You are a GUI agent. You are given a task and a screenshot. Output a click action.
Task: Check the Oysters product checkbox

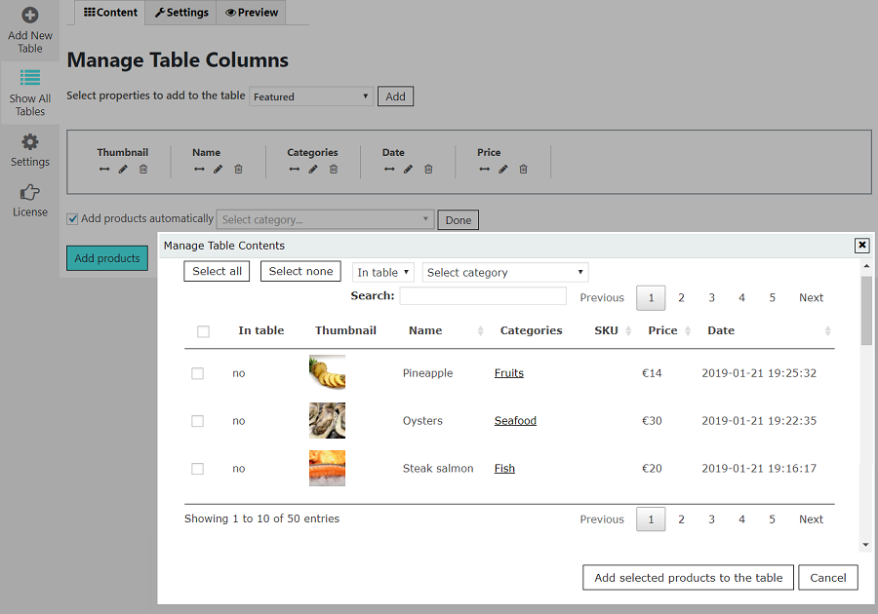click(198, 421)
